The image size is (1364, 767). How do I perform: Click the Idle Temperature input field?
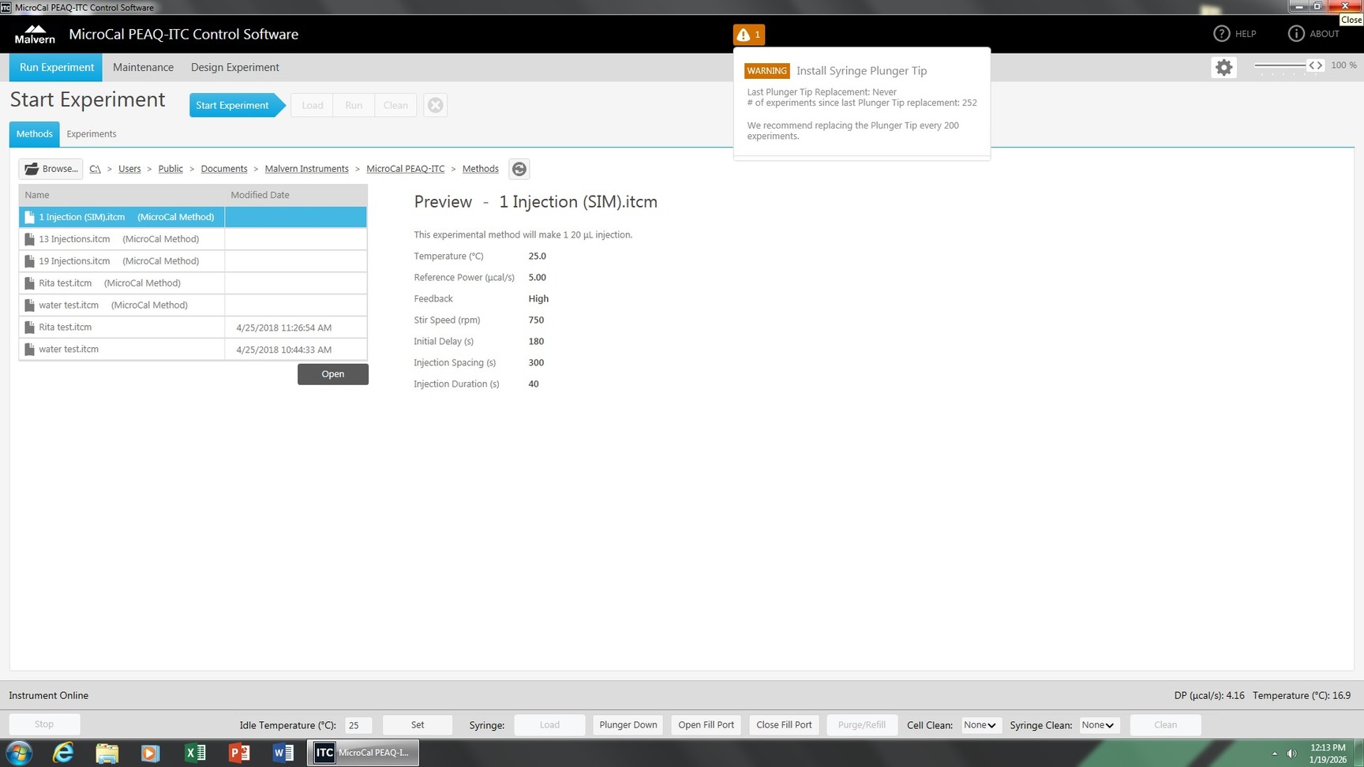tap(358, 725)
